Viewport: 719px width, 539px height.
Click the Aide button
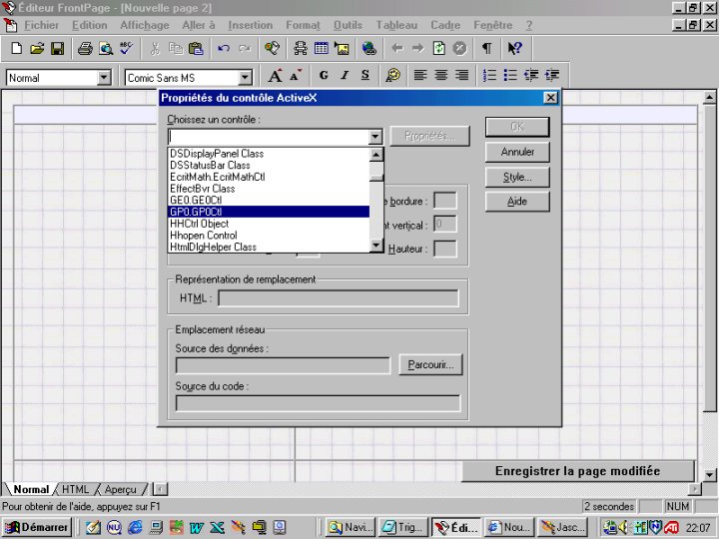click(517, 202)
